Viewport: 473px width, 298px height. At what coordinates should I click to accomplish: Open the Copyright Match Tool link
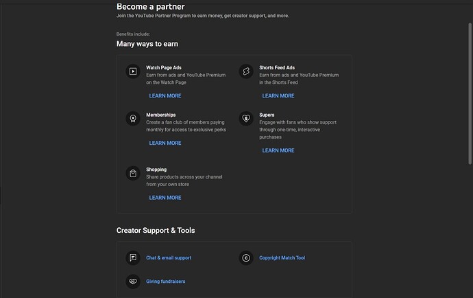[282, 257]
